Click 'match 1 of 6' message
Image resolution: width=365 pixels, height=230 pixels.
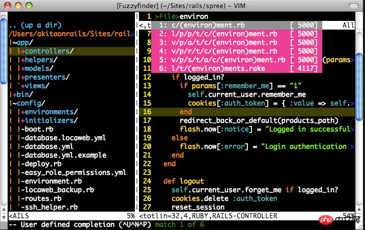pos(180,224)
